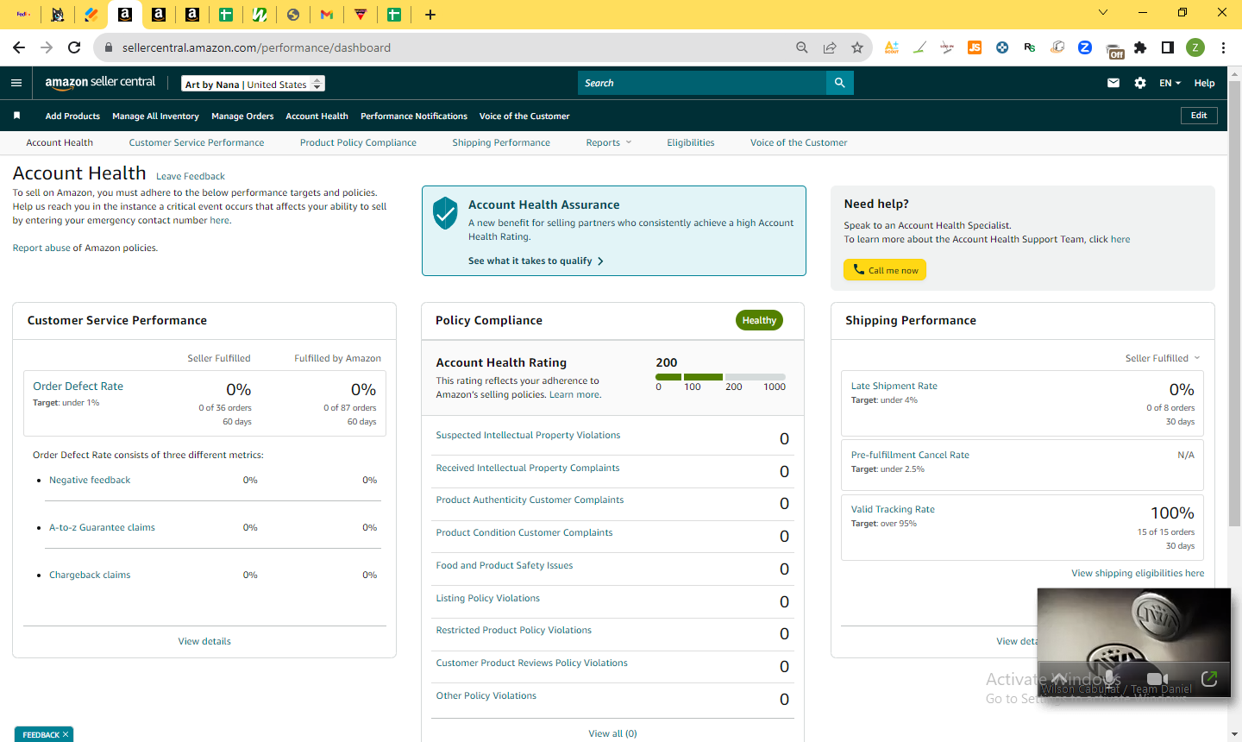Click the Amazon Seller Central logo
The height and width of the screenshot is (742, 1242).
point(100,82)
